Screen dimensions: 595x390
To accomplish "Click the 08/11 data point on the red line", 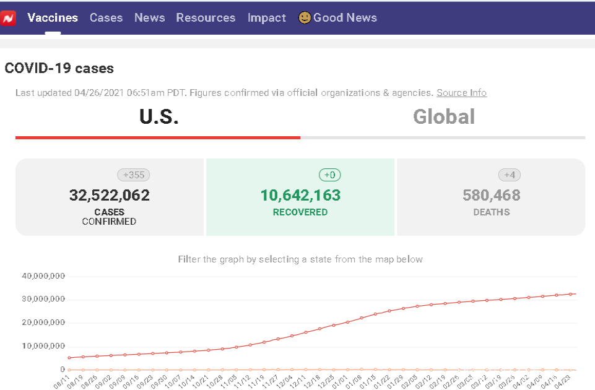I will (x=69, y=358).
